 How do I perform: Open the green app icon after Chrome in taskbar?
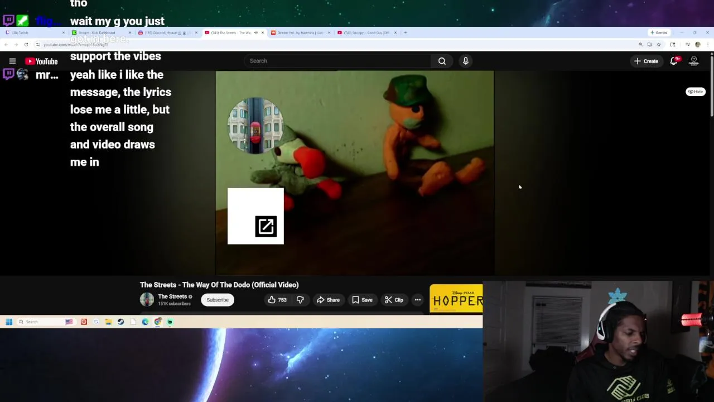tap(170, 322)
